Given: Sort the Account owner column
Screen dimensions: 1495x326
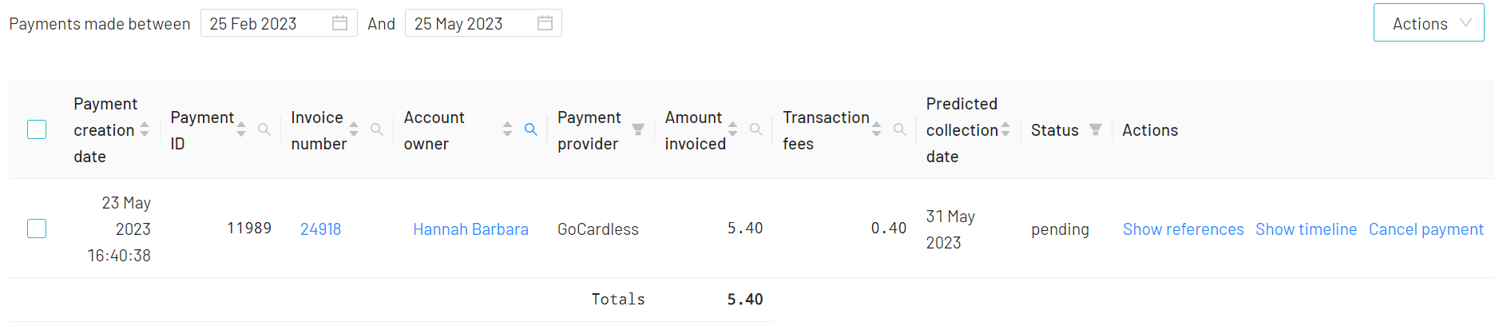Looking at the screenshot, I should pyautogui.click(x=507, y=129).
